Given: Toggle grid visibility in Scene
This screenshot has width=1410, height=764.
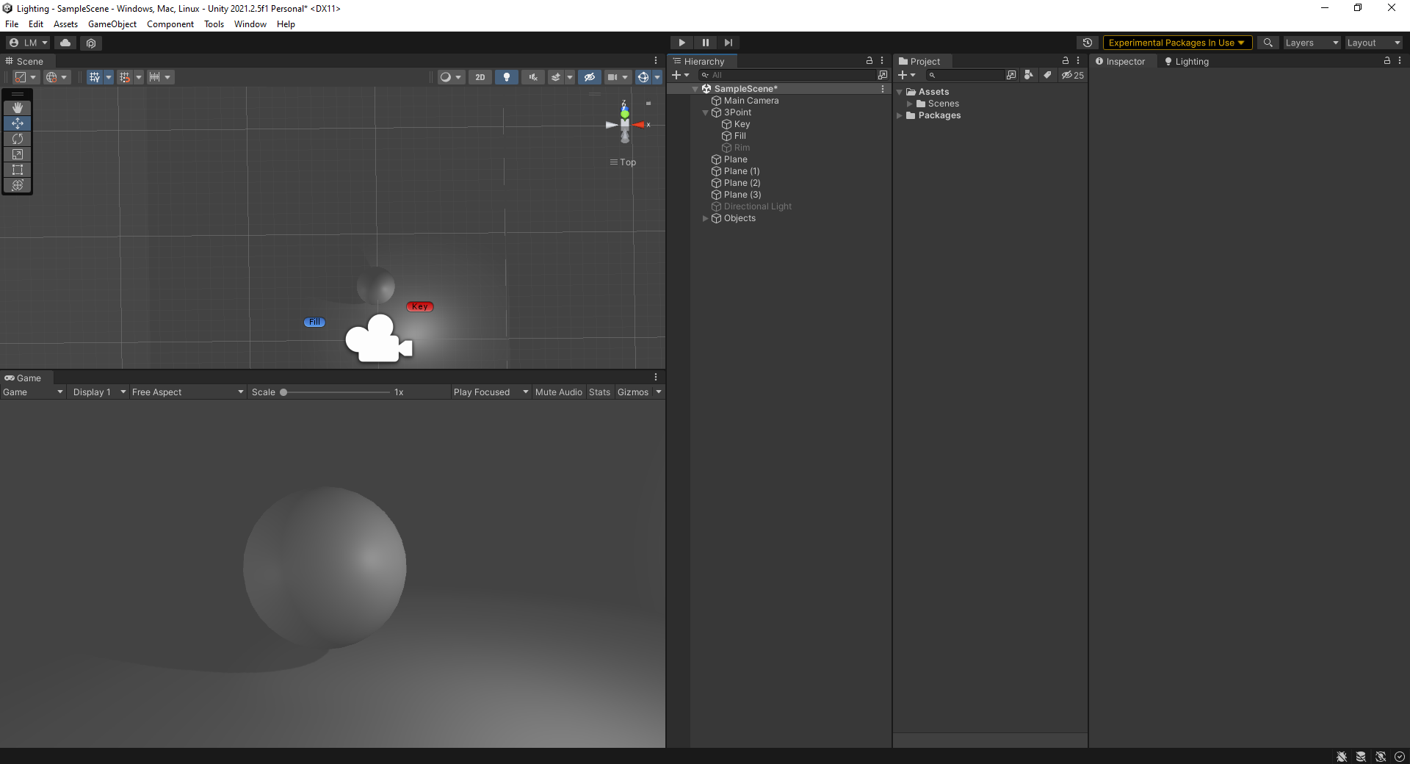Looking at the screenshot, I should (x=94, y=77).
